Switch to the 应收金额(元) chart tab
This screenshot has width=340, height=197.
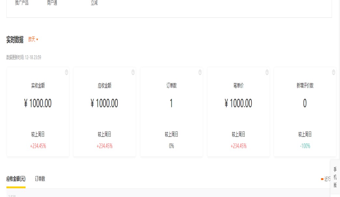coord(16,179)
